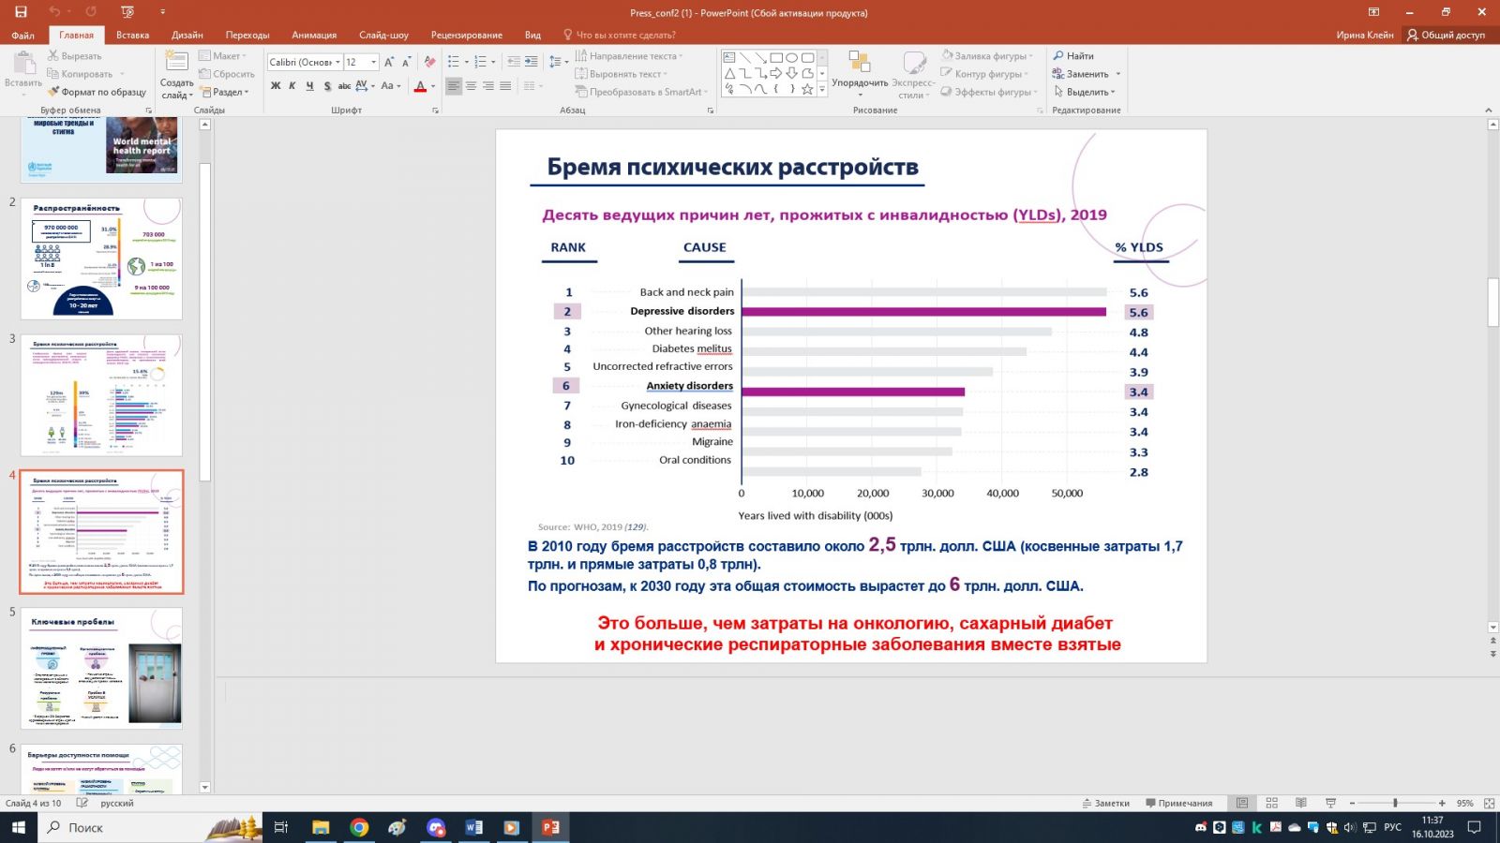
Task: Click the undo arrow in the quick access toolbar
Action: 54,12
